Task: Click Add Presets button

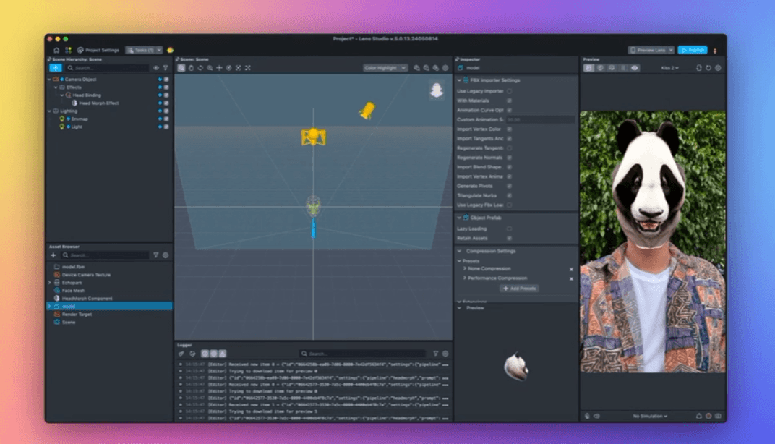Action: tap(519, 289)
